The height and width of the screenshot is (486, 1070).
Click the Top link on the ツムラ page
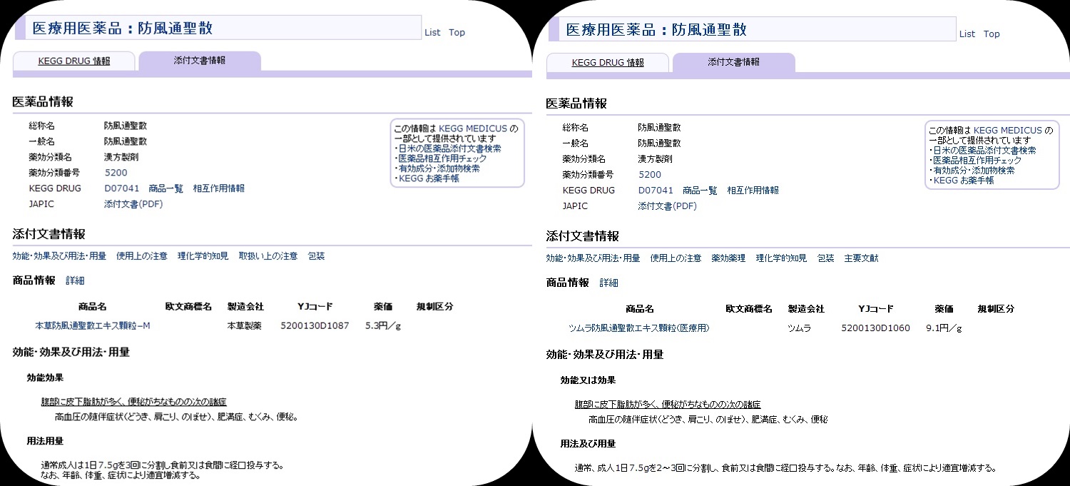(992, 34)
